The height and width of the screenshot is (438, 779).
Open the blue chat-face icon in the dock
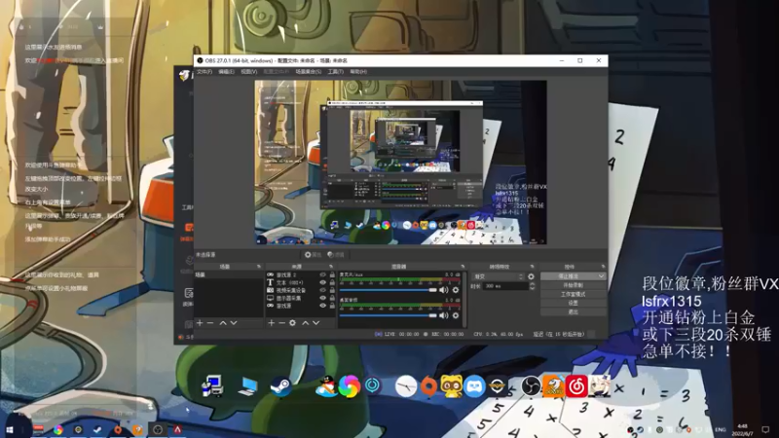(474, 385)
